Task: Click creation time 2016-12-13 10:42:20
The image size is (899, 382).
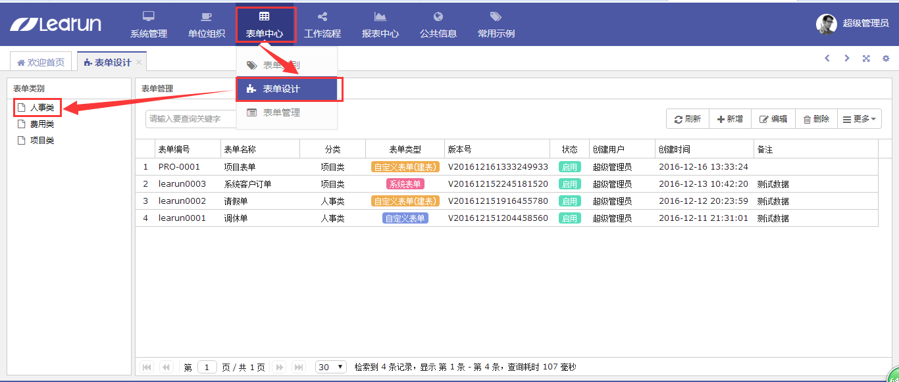Action: (704, 184)
